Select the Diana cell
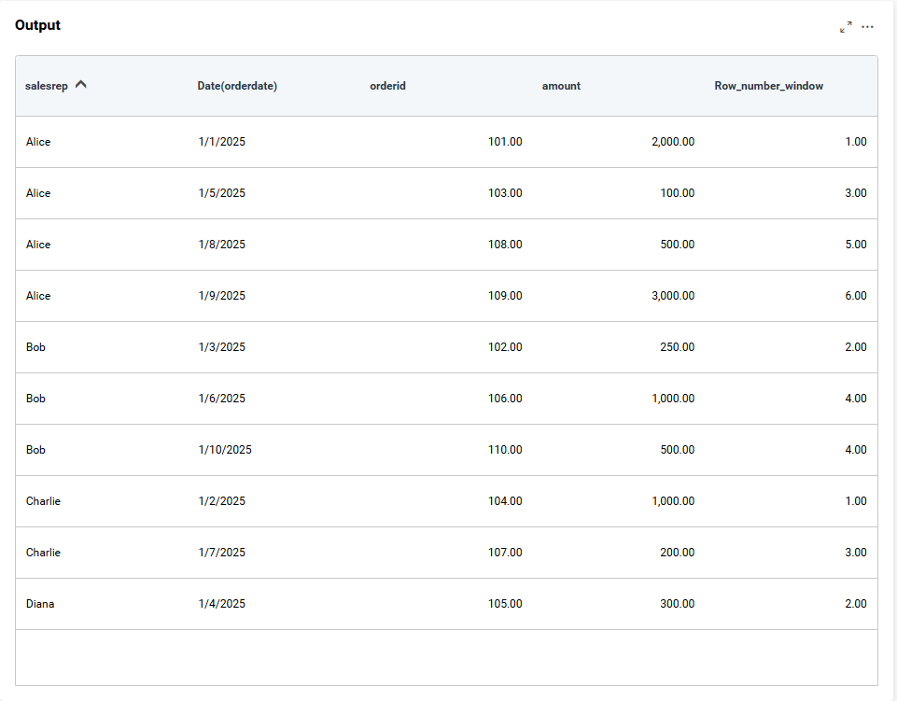 click(x=40, y=604)
